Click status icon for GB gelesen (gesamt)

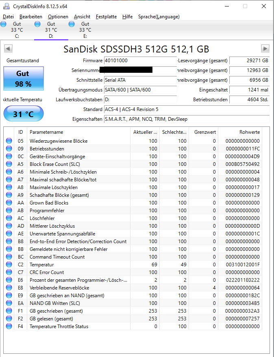[x=9, y=319]
